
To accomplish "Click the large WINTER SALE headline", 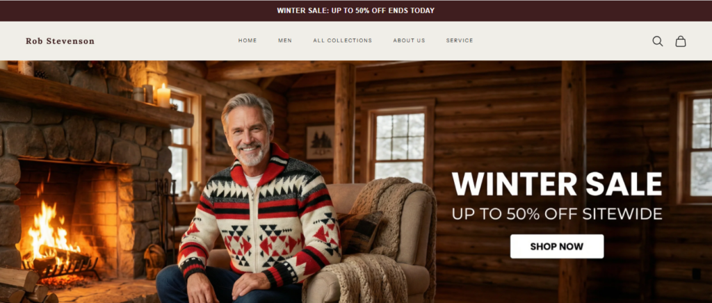I will (557, 184).
